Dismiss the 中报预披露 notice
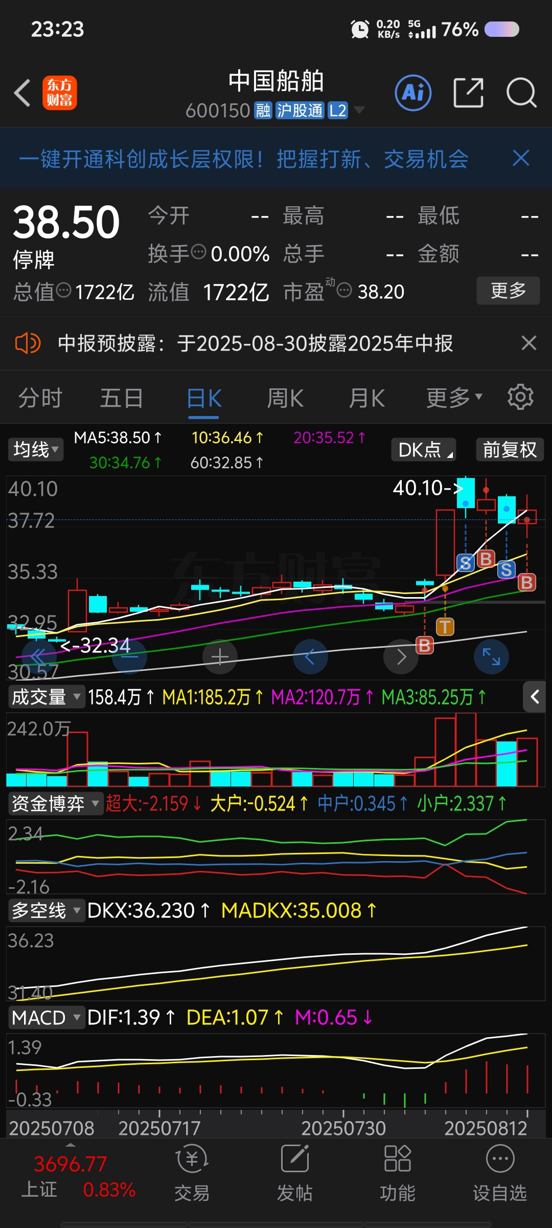This screenshot has height=1228, width=552. point(528,343)
